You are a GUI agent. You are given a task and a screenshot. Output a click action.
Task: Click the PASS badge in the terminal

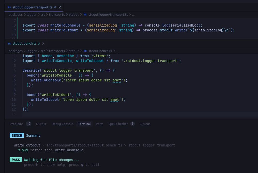point(16,160)
